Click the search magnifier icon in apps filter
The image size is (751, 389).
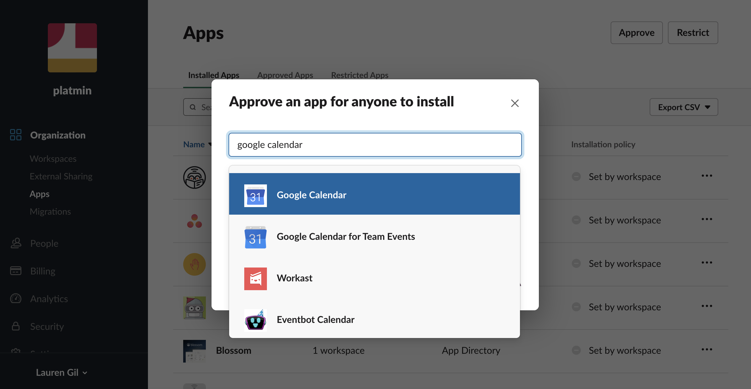pos(193,107)
